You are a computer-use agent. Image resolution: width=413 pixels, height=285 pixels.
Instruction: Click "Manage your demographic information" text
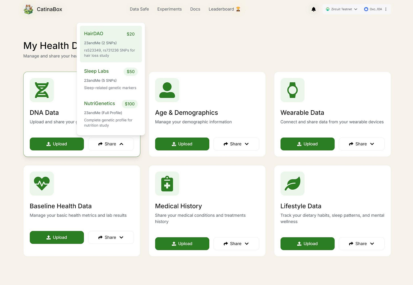[193, 122]
